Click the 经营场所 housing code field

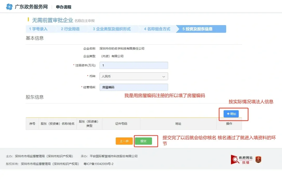[134, 87]
